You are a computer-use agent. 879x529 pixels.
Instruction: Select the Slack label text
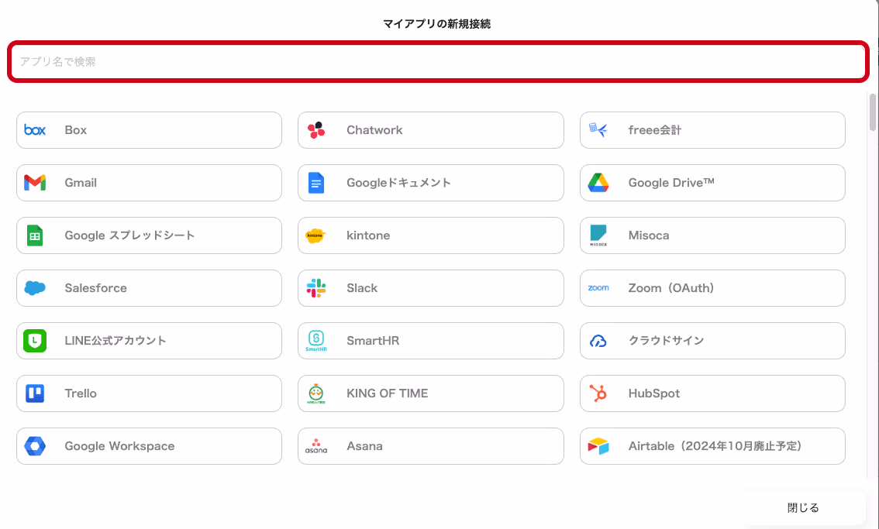pyautogui.click(x=362, y=288)
